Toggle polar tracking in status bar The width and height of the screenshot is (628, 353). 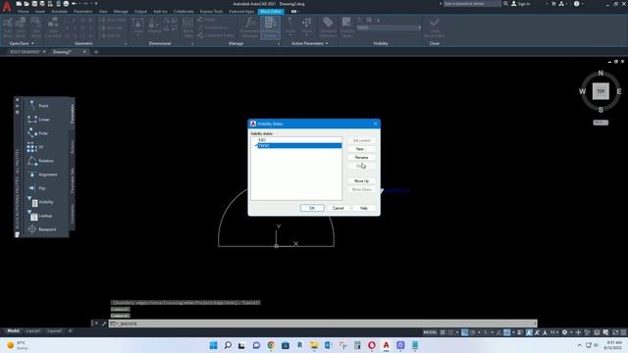pos(473,332)
